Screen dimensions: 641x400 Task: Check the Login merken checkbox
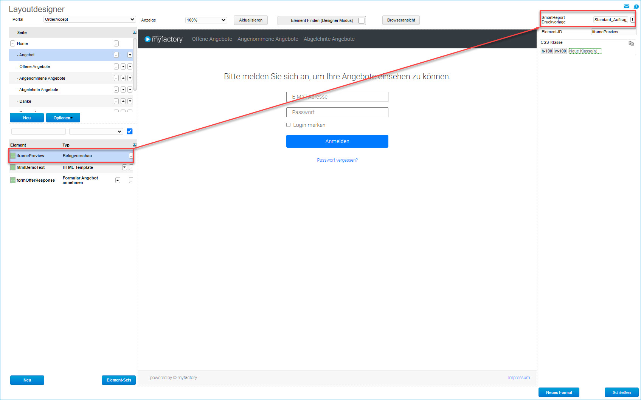pos(288,125)
